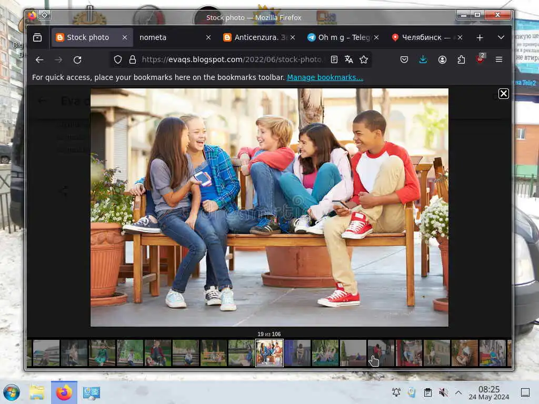Open the Downloads panel
539x404 pixels.
(423, 60)
